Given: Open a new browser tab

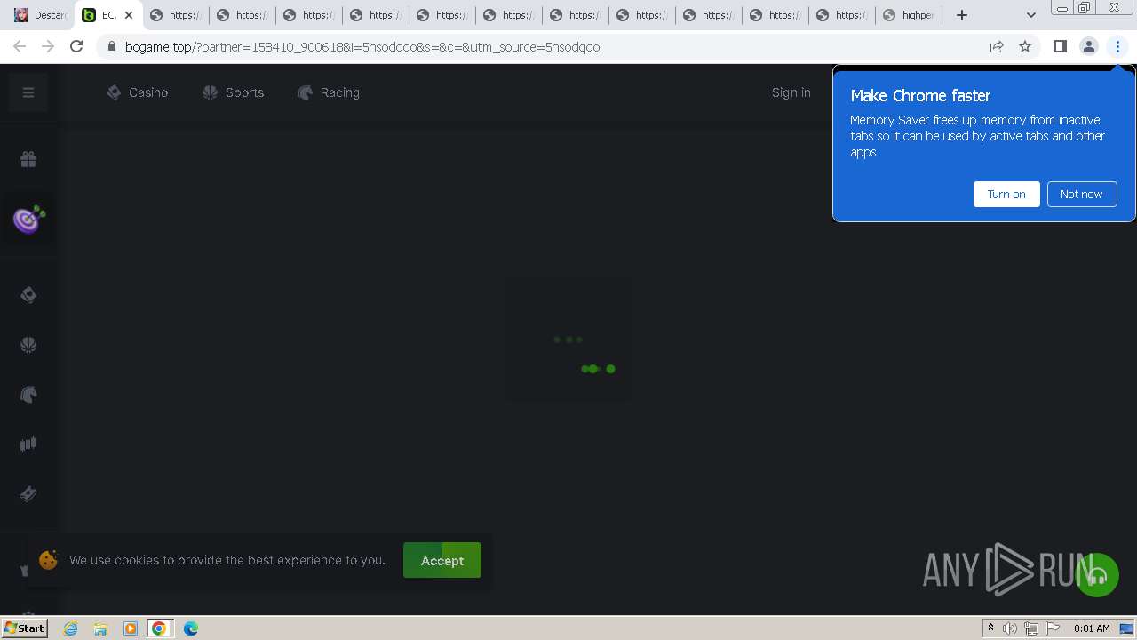Looking at the screenshot, I should coord(961,15).
